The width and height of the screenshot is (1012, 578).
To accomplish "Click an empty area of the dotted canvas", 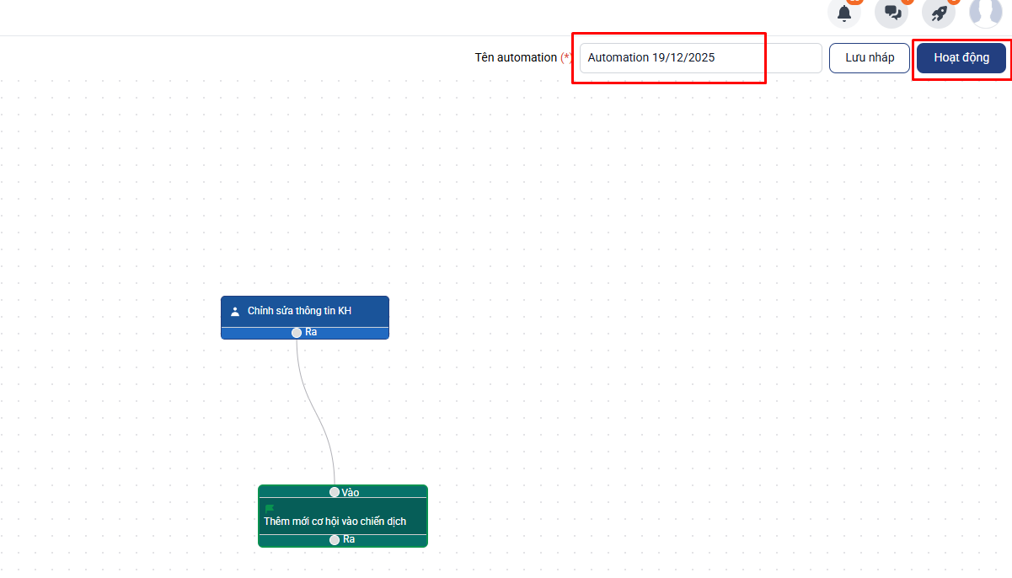I will (674, 337).
